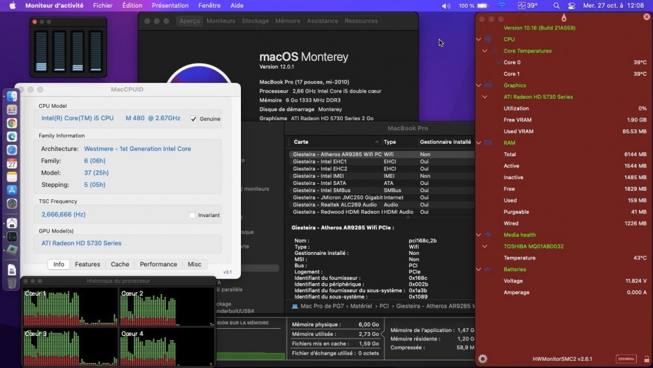The image size is (653, 368).
Task: Click the date and time in menu bar
Action: point(613,5)
